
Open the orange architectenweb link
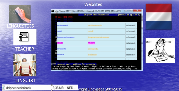click(95, 26)
